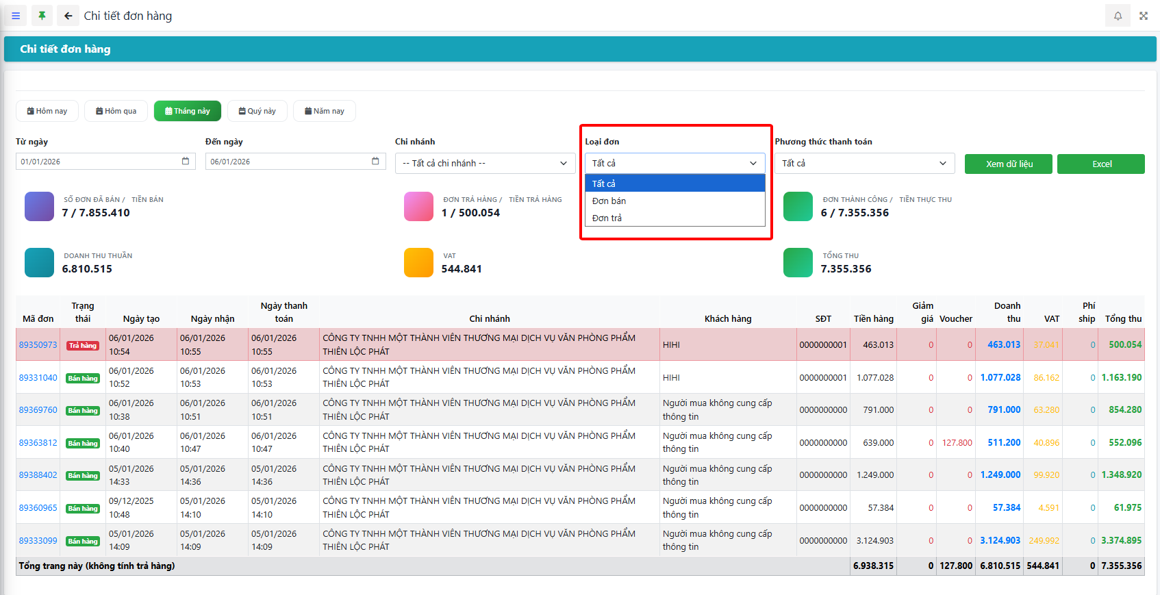This screenshot has height=595, width=1160.
Task: Open calendar icon in Từ ngày field
Action: click(186, 162)
